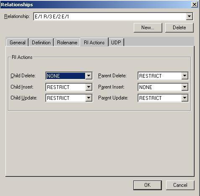200x196 pixels.
Task: Select the RI Actions tab
Action: pos(94,42)
